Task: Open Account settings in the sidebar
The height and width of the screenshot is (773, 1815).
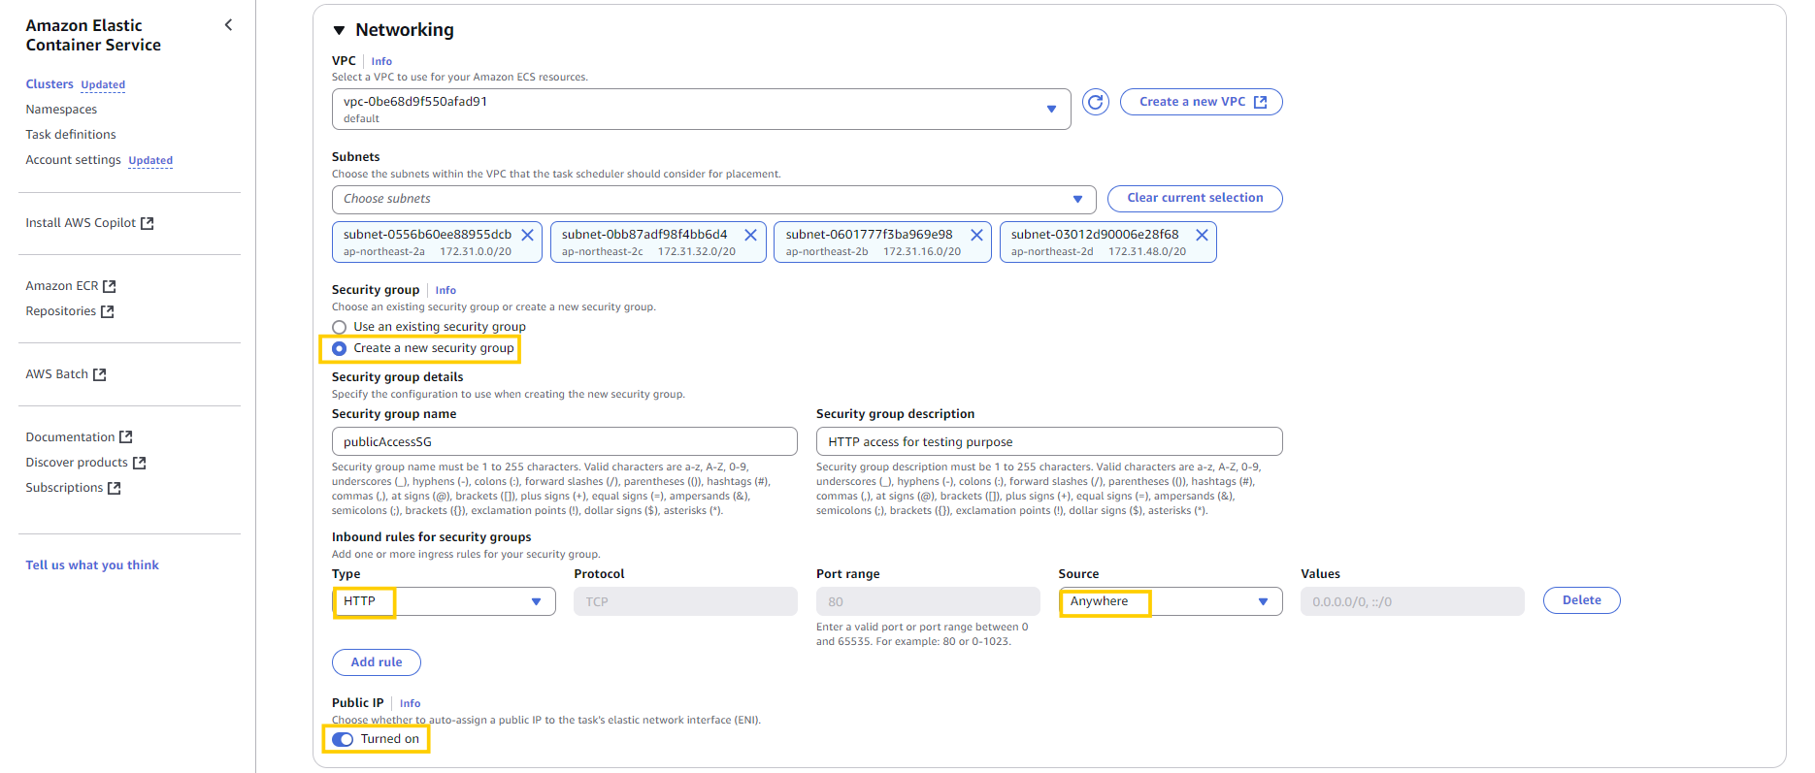Action: [74, 160]
